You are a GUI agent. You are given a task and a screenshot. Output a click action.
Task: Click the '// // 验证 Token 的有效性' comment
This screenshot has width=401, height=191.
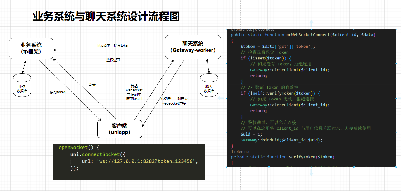coord(269,87)
